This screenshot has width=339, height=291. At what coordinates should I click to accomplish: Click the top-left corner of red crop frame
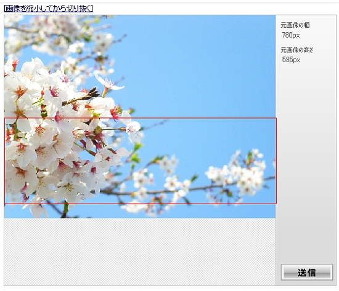point(5,118)
